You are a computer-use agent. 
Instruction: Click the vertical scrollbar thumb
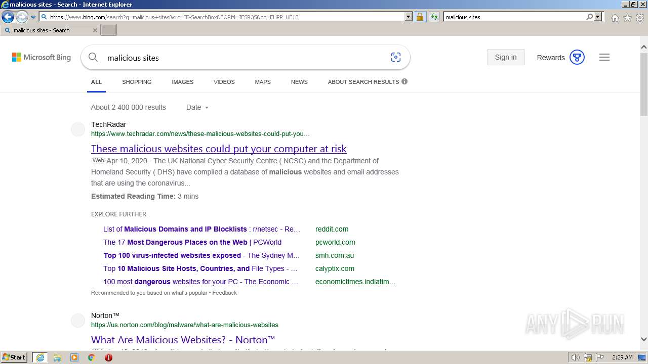click(643, 84)
